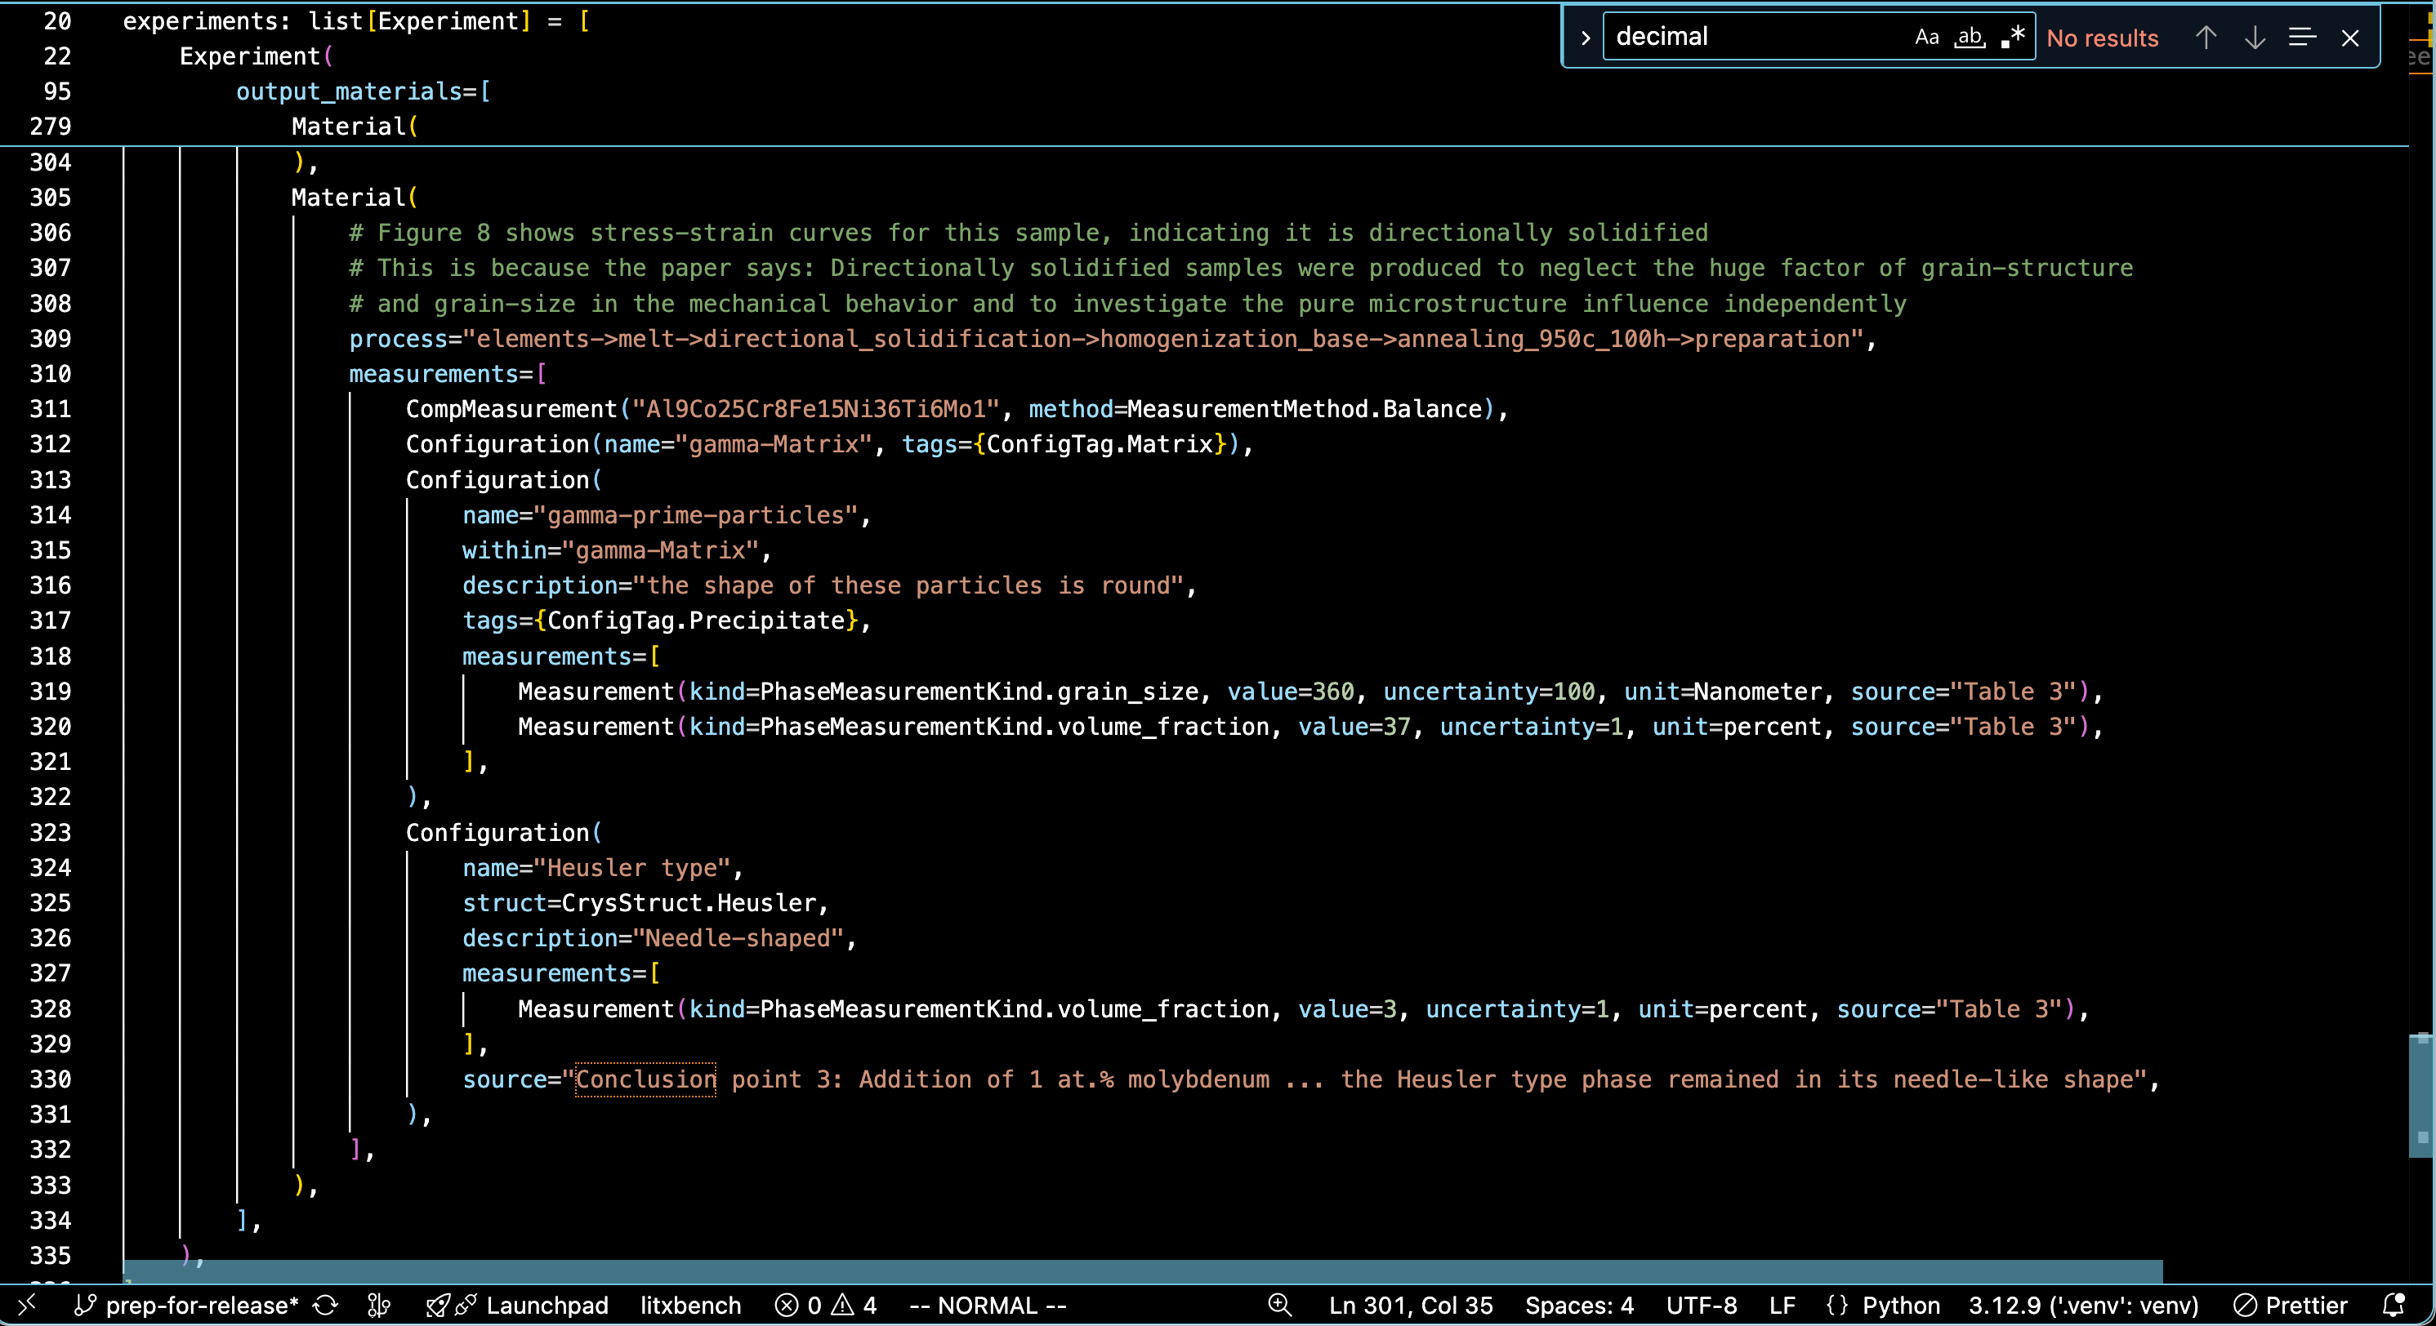
Task: Click line number 323
Action: point(50,832)
